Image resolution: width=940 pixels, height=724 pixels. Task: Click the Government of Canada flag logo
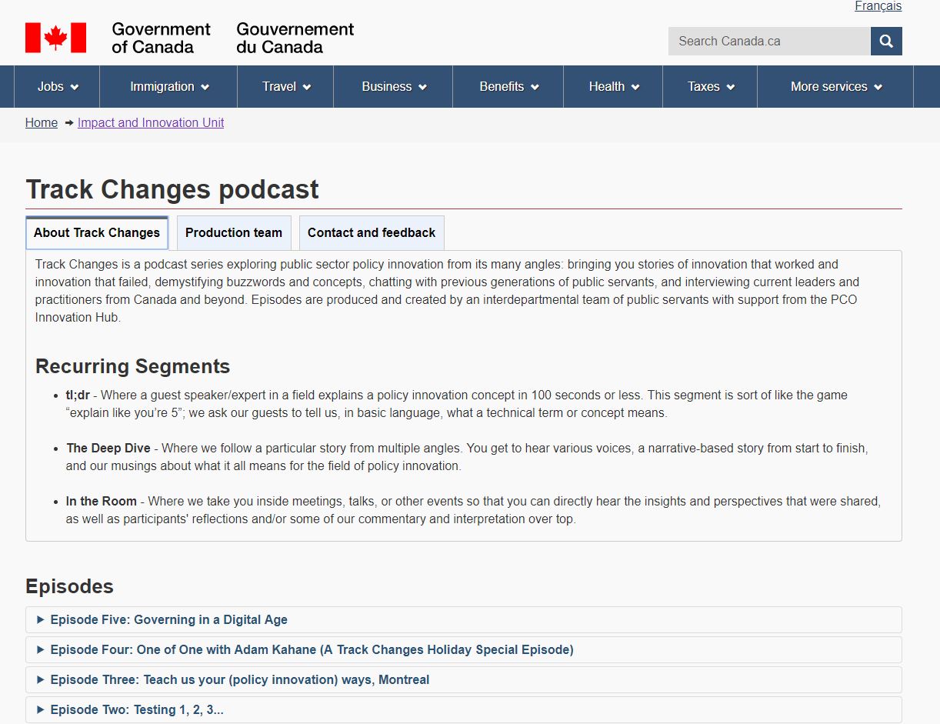55,38
